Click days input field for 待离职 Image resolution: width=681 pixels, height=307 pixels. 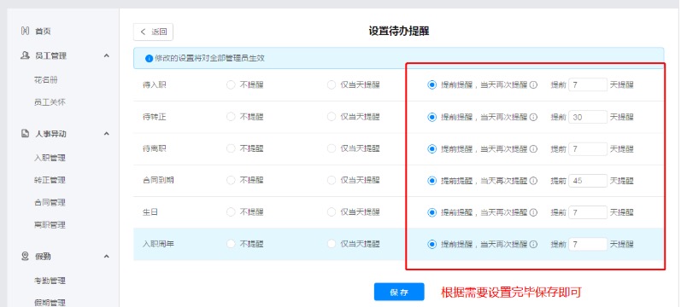[x=588, y=148]
